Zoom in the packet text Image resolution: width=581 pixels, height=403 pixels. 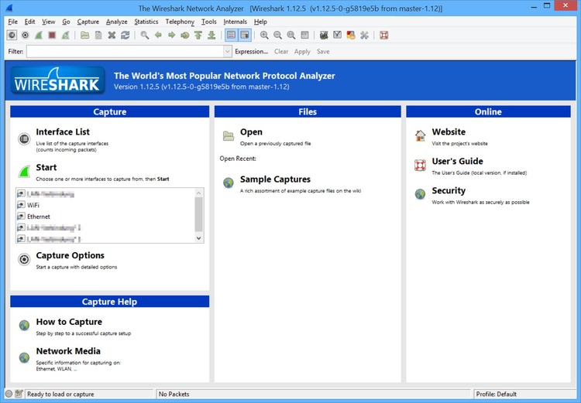(264, 35)
